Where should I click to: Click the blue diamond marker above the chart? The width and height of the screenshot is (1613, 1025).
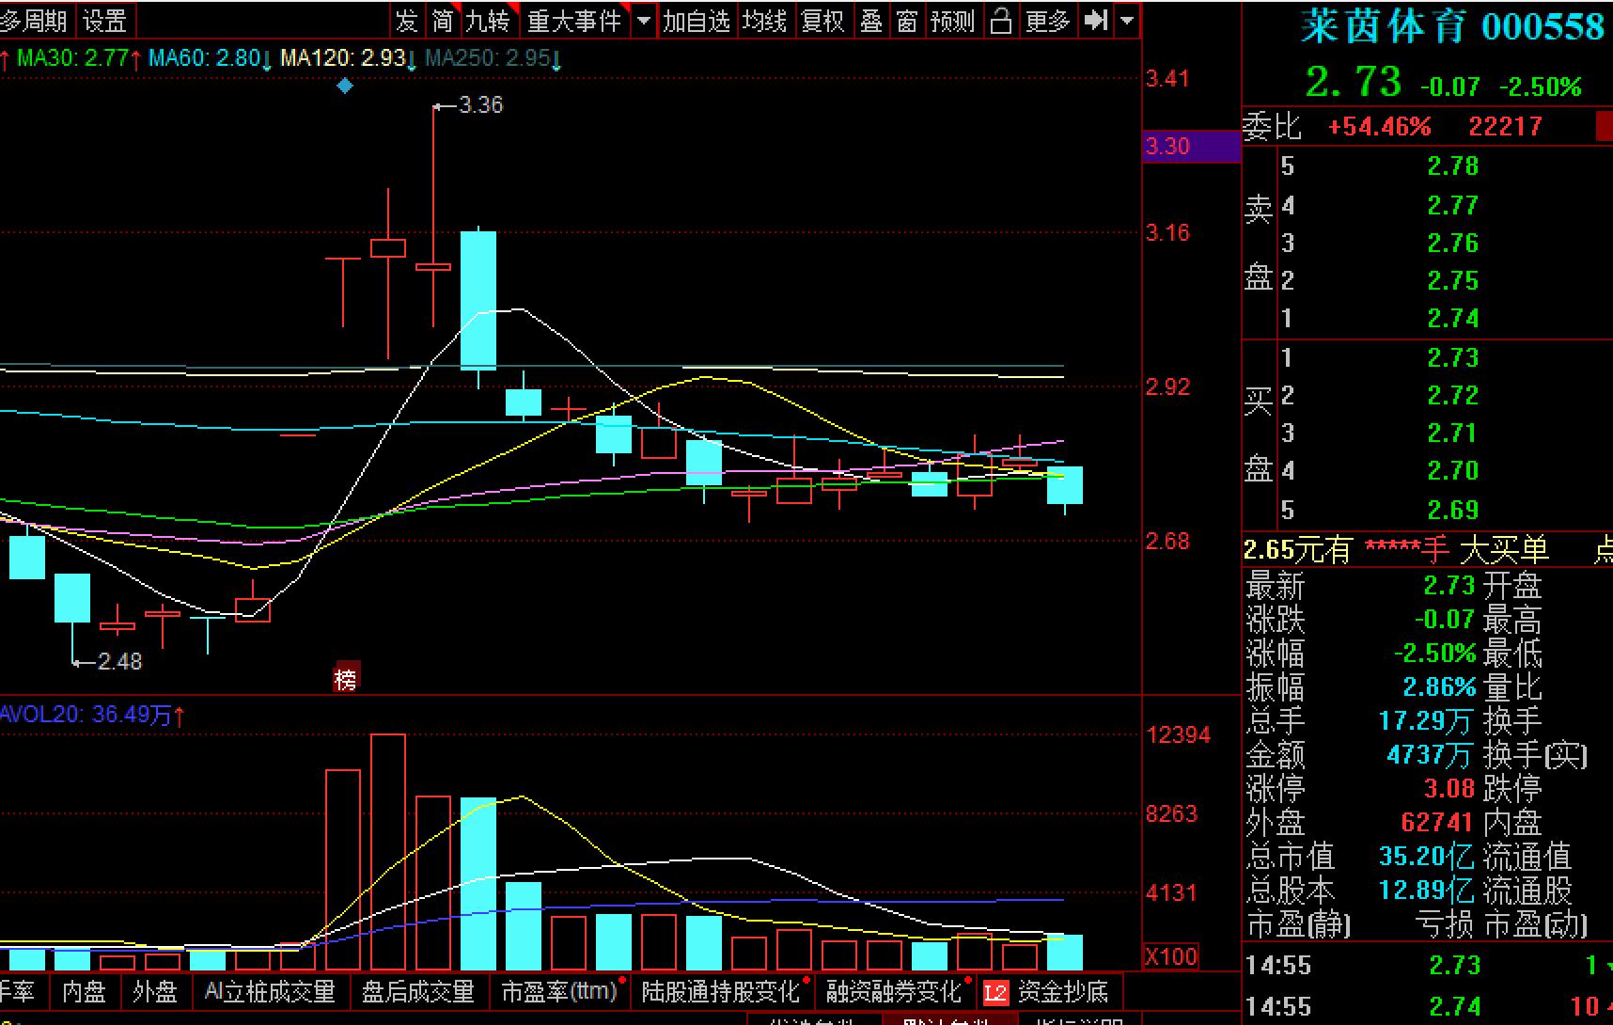[345, 87]
